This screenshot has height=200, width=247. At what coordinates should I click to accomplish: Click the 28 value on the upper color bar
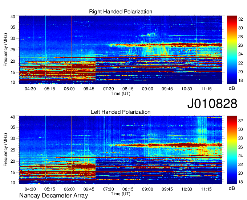[x=240, y=37]
